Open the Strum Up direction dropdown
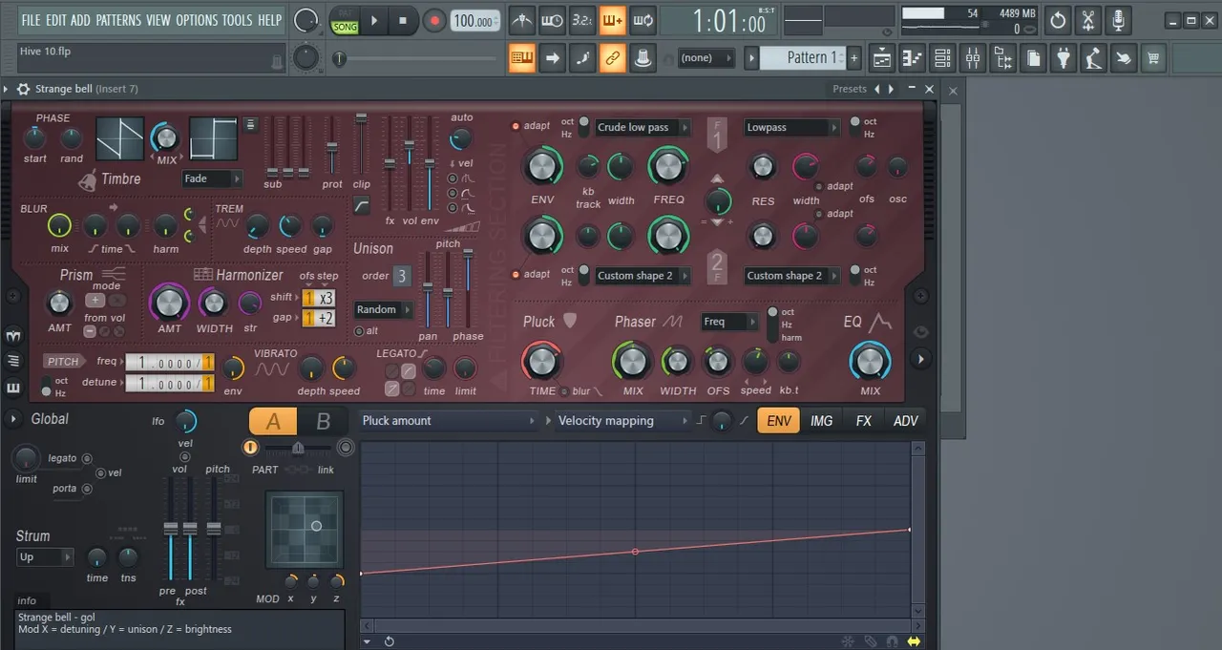This screenshot has height=650, width=1222. (x=45, y=557)
